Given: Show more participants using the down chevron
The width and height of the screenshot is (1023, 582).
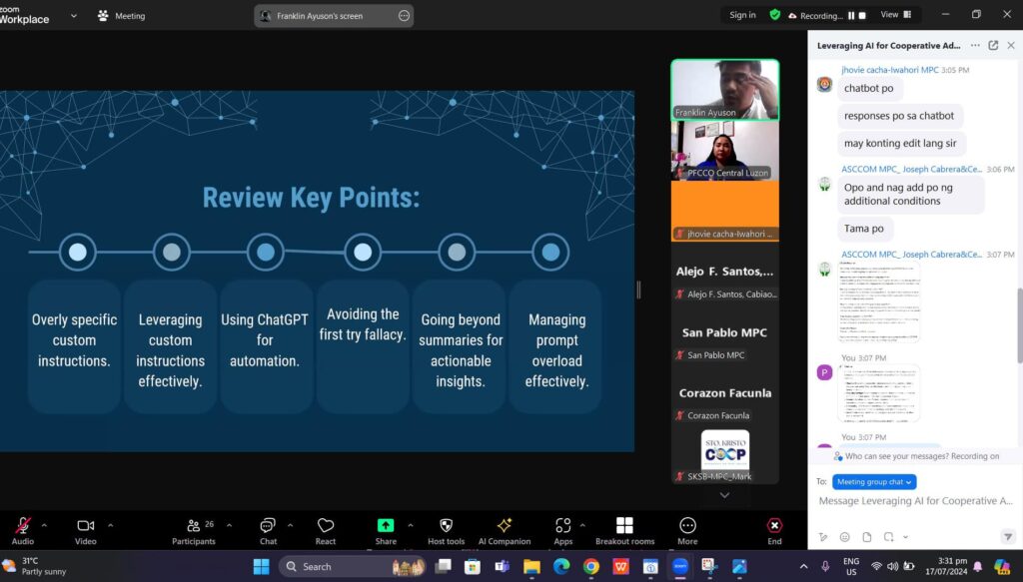Looking at the screenshot, I should coord(725,495).
